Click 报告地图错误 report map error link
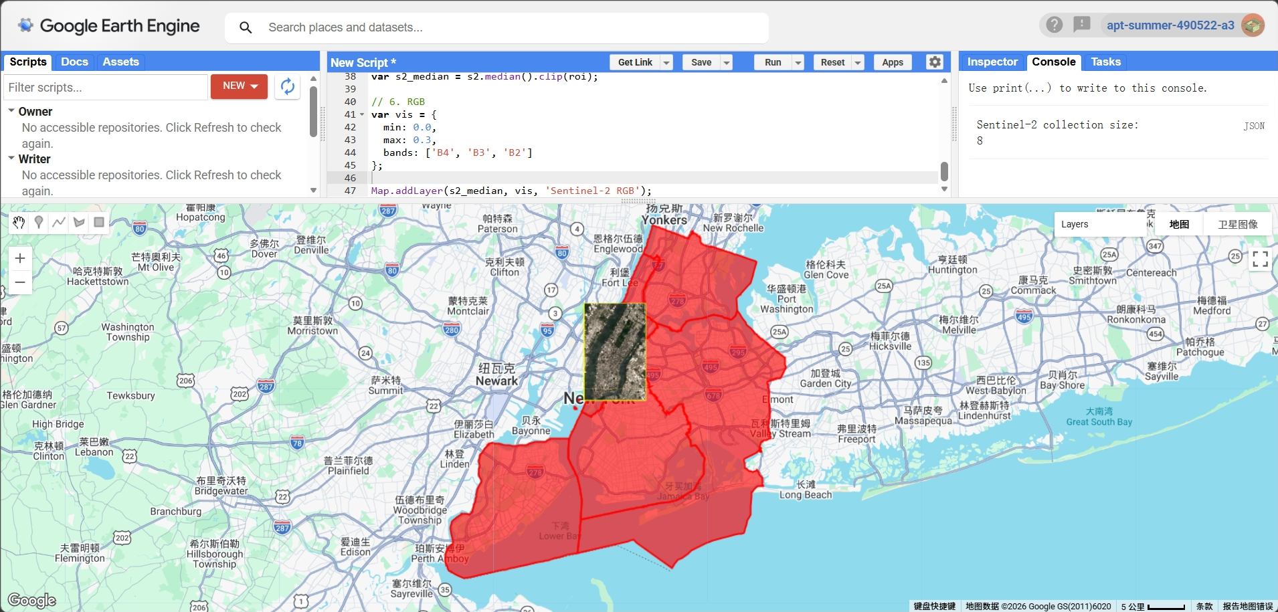 click(1248, 606)
